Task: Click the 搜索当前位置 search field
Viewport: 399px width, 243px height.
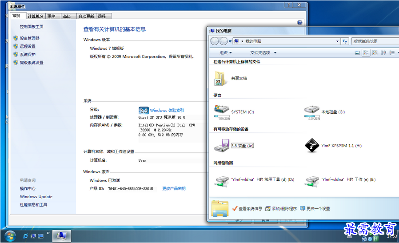Action: (375, 41)
